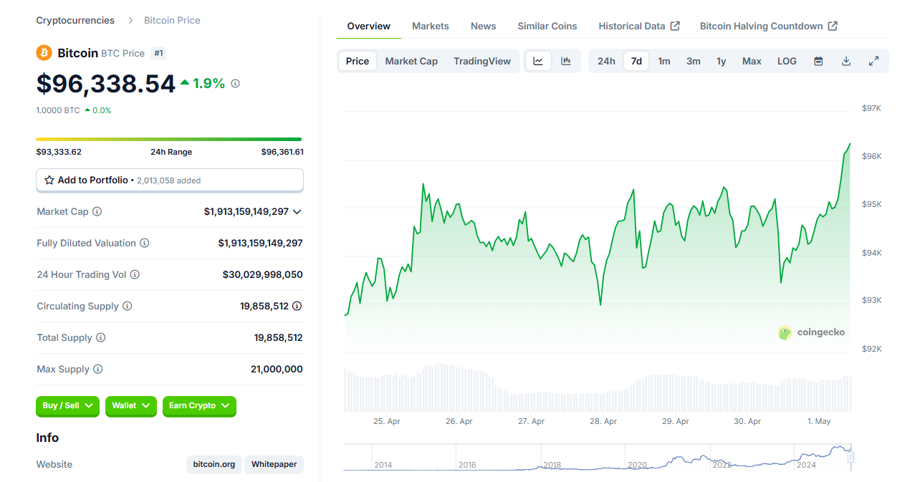
Task: Open the Earn Crypto dropdown
Action: (199, 406)
